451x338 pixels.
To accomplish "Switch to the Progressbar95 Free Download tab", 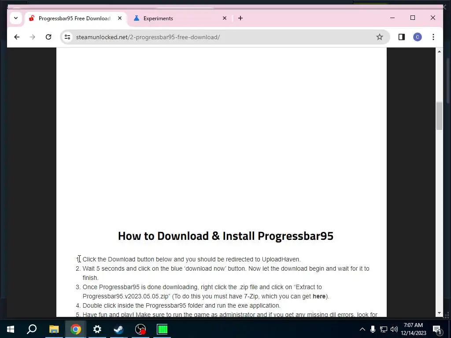I will click(x=74, y=18).
